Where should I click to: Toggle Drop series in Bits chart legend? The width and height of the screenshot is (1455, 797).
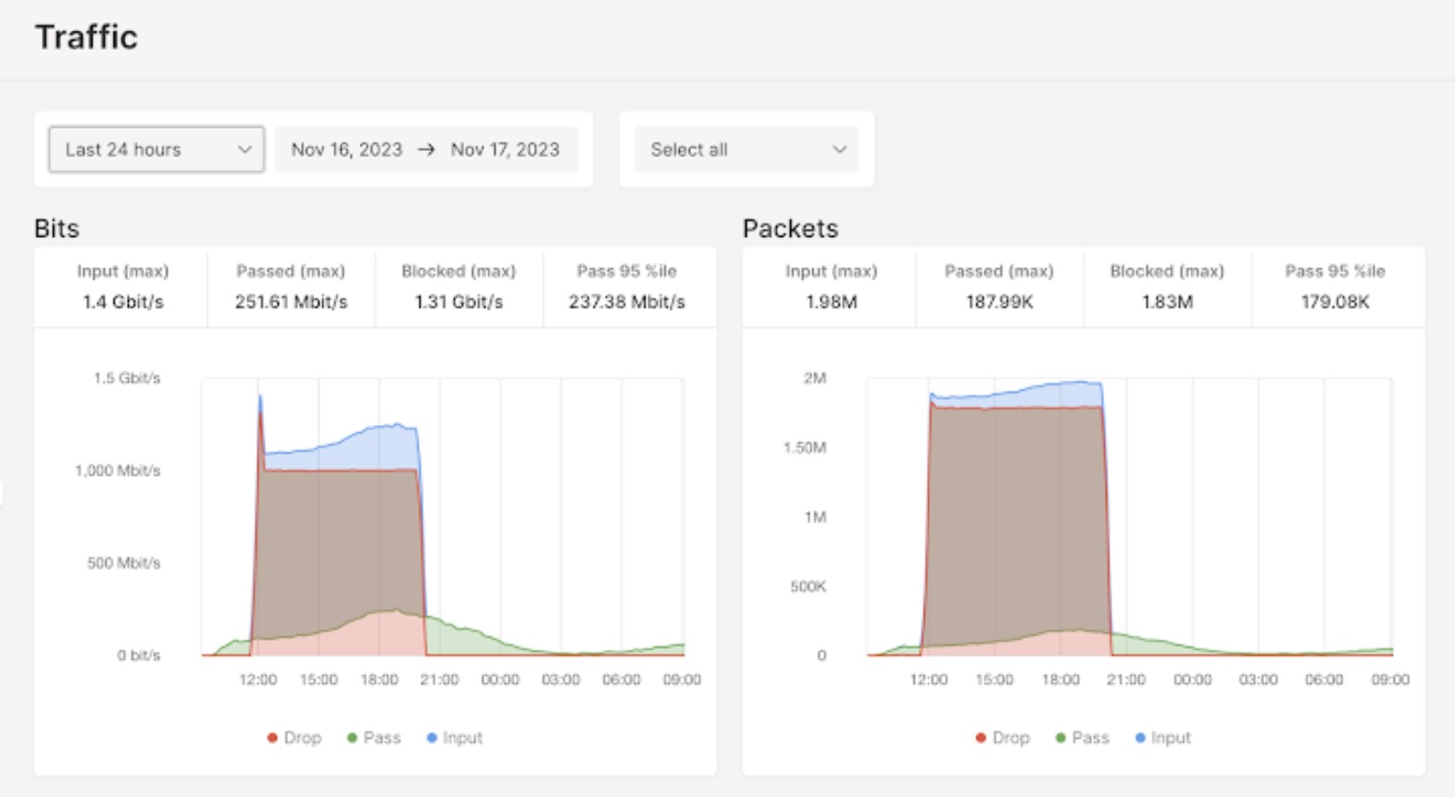tap(295, 738)
